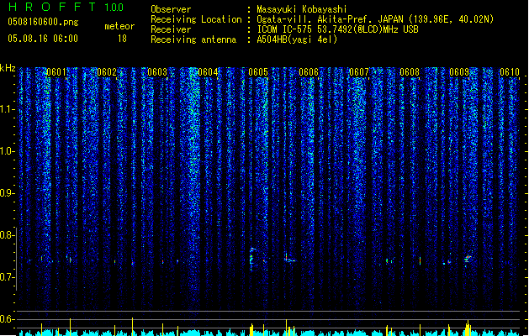
Task: Click the 0606 time marker
Action: [309, 72]
